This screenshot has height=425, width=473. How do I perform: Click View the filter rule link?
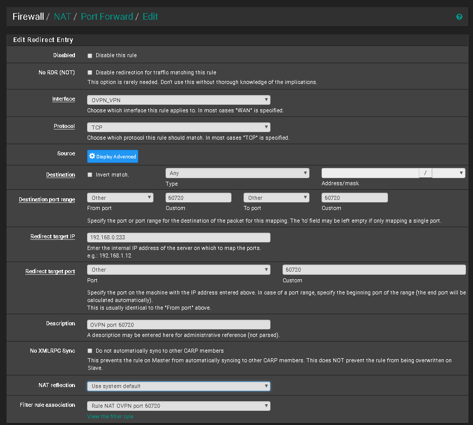coord(110,416)
